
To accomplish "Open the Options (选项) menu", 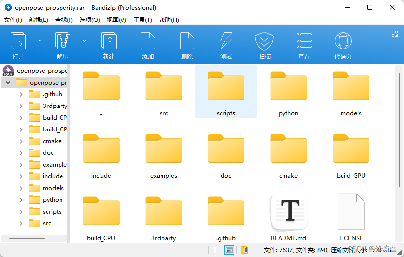I will tap(89, 20).
